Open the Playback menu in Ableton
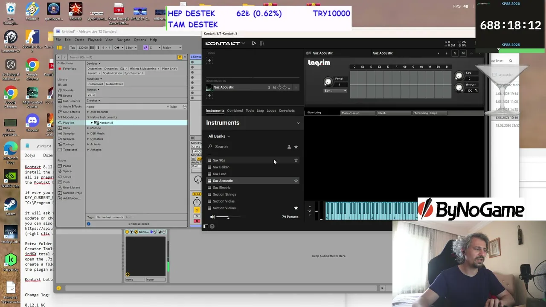The width and height of the screenshot is (546, 307). coord(95,40)
